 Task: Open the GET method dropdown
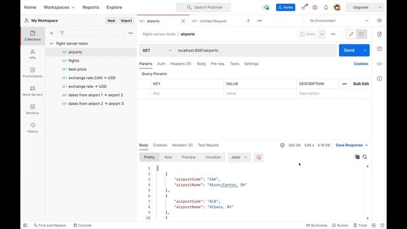coord(157,50)
